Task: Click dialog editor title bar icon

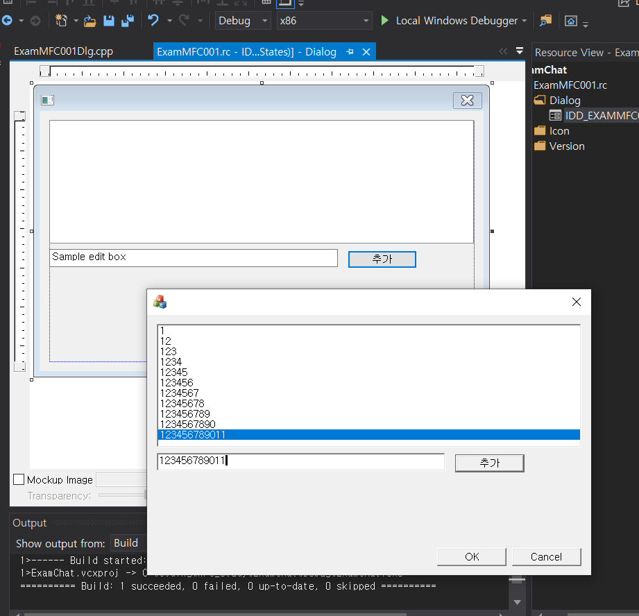Action: [48, 100]
